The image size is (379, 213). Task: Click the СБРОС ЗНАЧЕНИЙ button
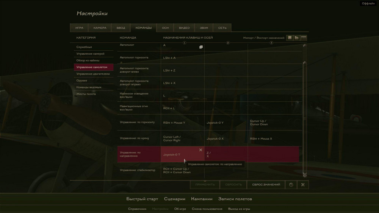point(266,185)
